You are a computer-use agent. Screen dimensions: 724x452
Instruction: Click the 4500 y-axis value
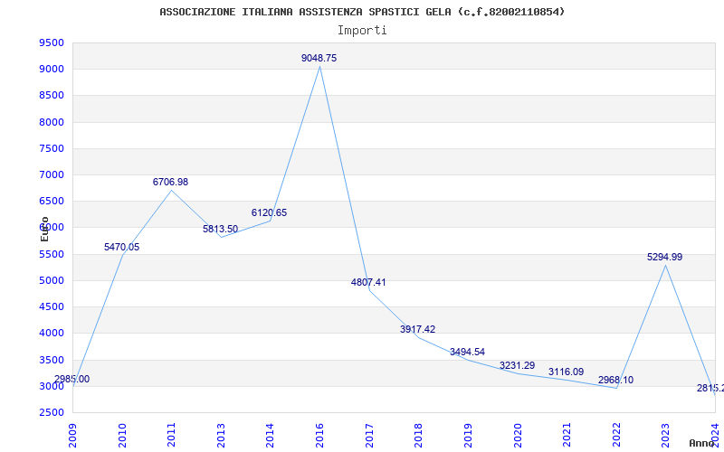(52, 306)
